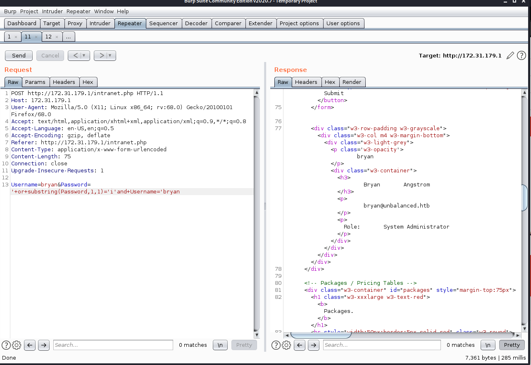This screenshot has width=531, height=365.
Task: Toggle \n display in the request panel
Action: (220, 345)
